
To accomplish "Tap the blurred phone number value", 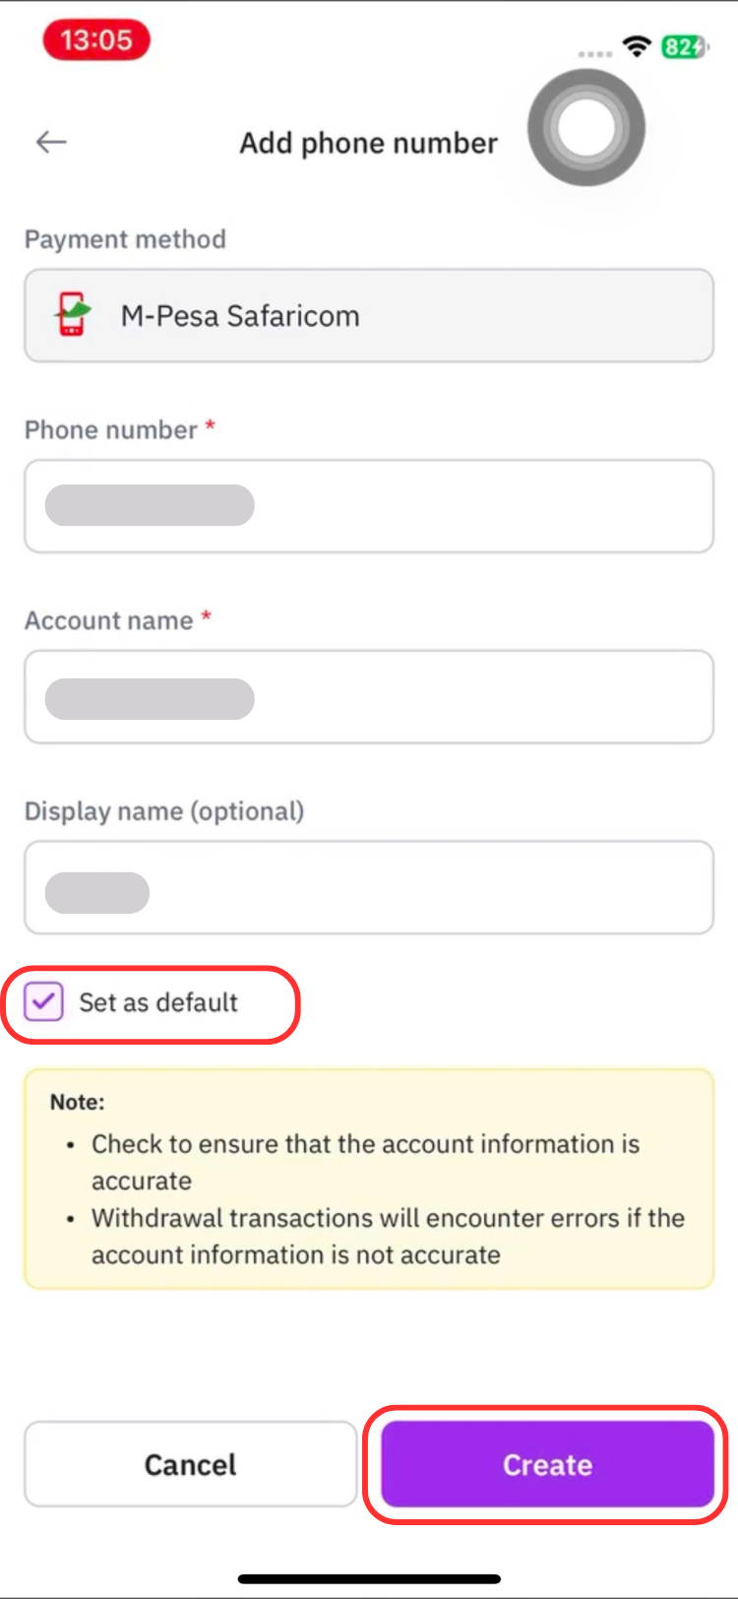I will point(150,505).
